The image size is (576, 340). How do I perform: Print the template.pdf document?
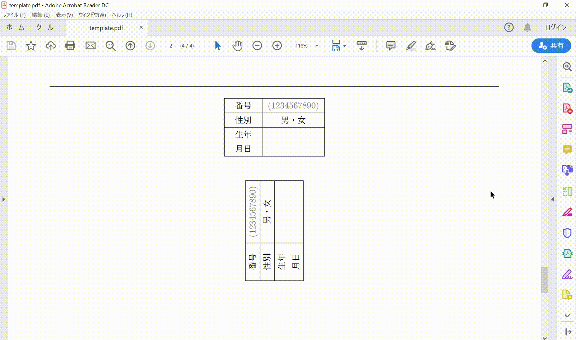[x=70, y=46]
